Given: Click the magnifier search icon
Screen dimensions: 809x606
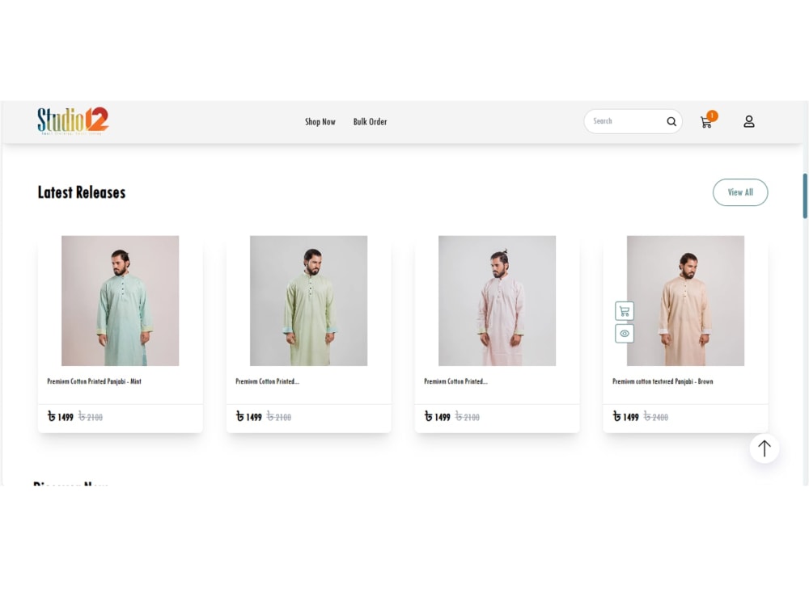Looking at the screenshot, I should coord(671,122).
